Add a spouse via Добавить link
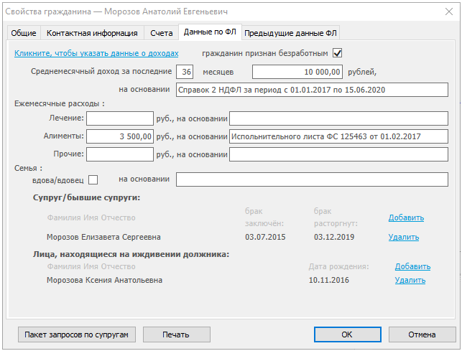462x351 pixels. pyautogui.click(x=406, y=217)
